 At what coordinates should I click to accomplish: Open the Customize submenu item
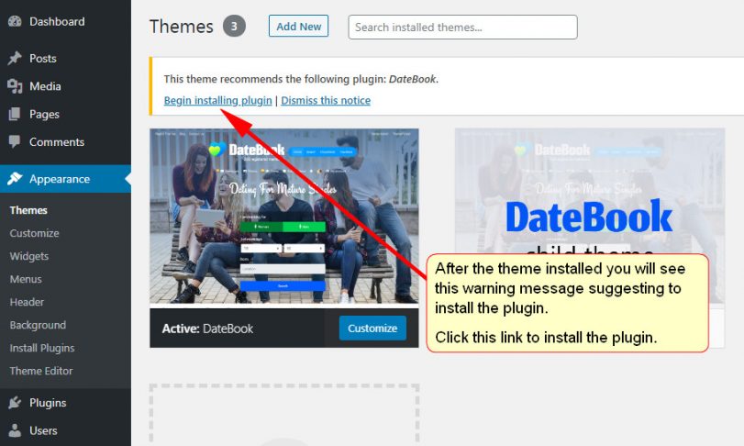tap(34, 233)
